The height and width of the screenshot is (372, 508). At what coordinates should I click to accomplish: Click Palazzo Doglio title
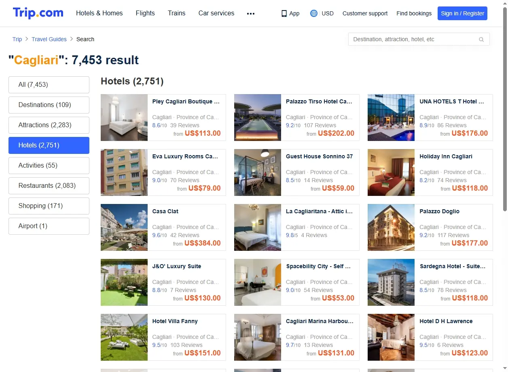[439, 211]
